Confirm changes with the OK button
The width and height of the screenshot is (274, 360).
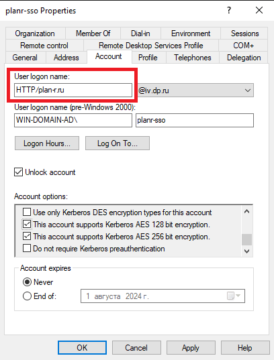(x=82, y=348)
